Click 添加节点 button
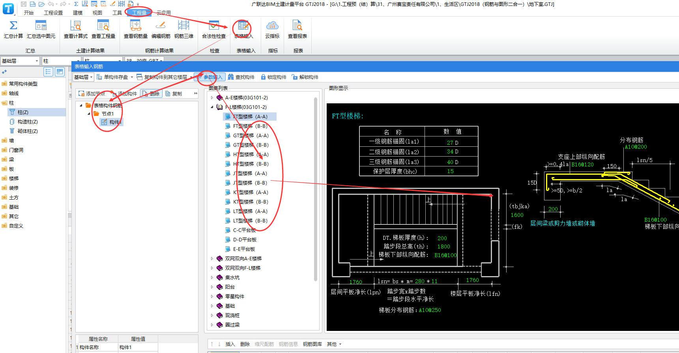Screen dimensions: 679x353 pyautogui.click(x=92, y=93)
